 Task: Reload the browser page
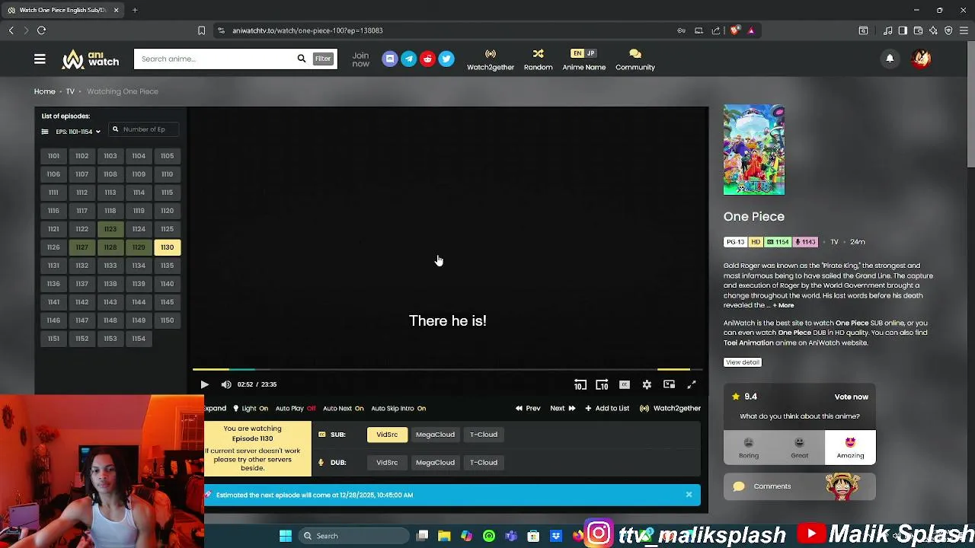click(41, 30)
